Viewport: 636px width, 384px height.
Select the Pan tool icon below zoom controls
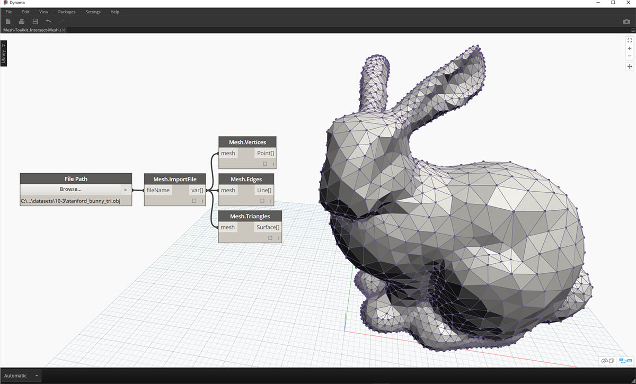tap(630, 66)
